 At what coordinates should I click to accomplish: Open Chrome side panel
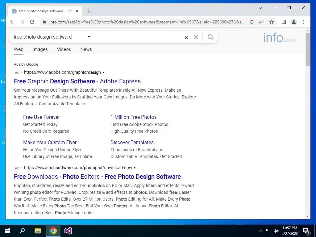click(x=284, y=22)
